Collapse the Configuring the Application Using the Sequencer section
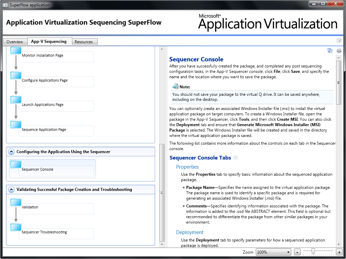Image resolution: width=346 pixels, height=259 pixels. 11,152
